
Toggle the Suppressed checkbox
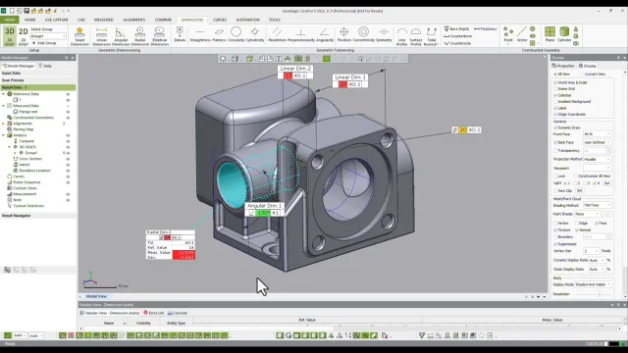point(555,244)
